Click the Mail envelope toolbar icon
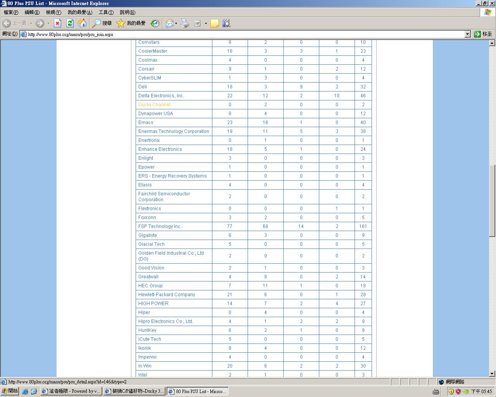 click(x=170, y=23)
